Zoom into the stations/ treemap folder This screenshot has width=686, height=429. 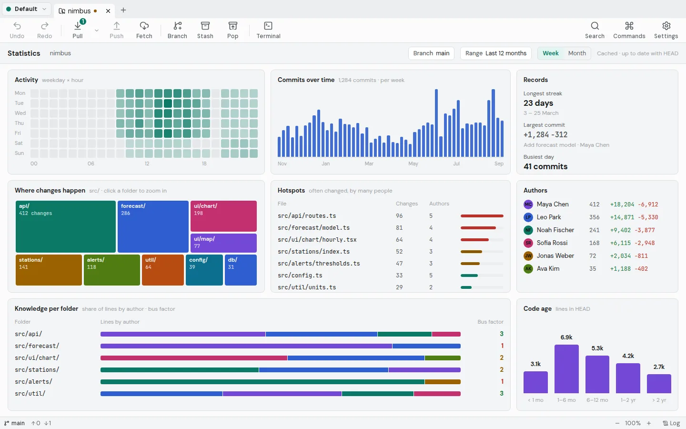49,270
